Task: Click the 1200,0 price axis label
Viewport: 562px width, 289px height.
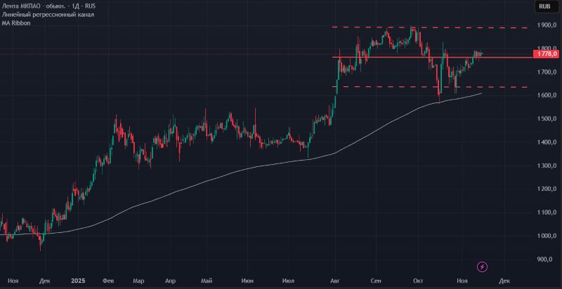Action: [x=546, y=189]
